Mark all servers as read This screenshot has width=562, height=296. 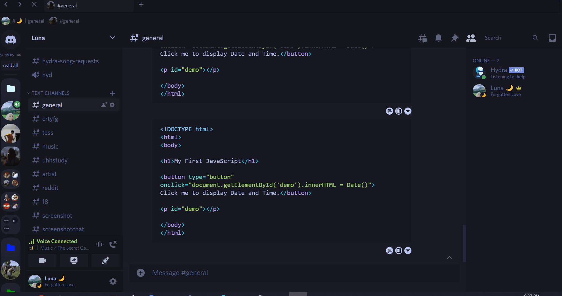point(10,66)
